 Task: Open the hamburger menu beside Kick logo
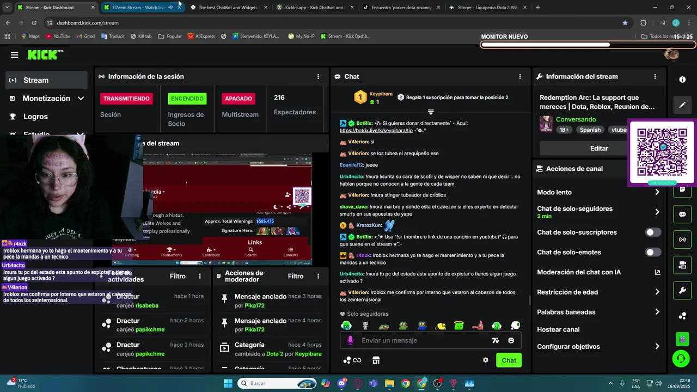coord(15,55)
